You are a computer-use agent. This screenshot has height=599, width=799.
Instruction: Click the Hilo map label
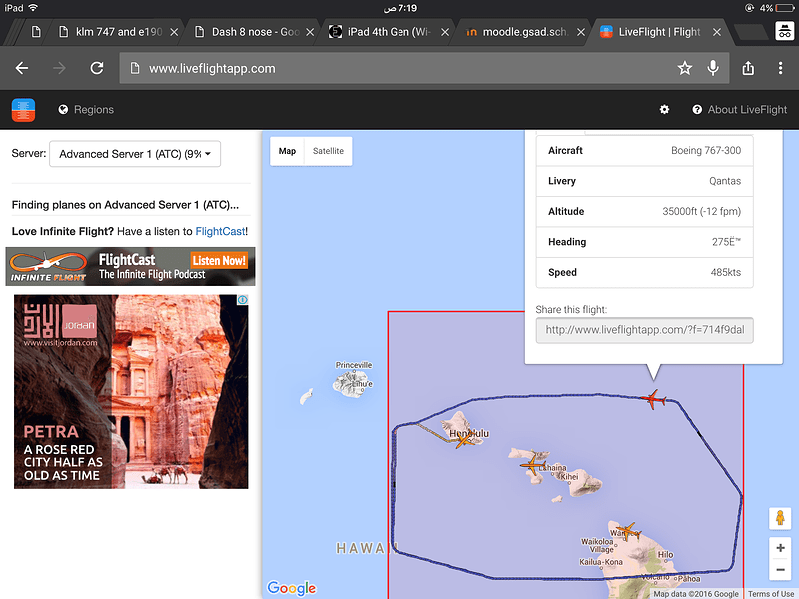click(x=666, y=555)
